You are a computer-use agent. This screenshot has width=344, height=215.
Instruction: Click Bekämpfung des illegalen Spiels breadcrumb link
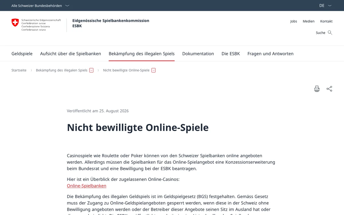tap(62, 70)
